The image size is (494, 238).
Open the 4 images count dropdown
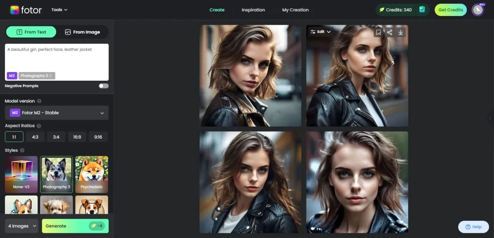point(22,226)
